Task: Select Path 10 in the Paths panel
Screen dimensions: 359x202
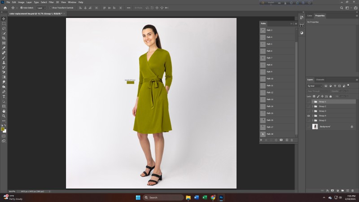Action: click(x=277, y=79)
